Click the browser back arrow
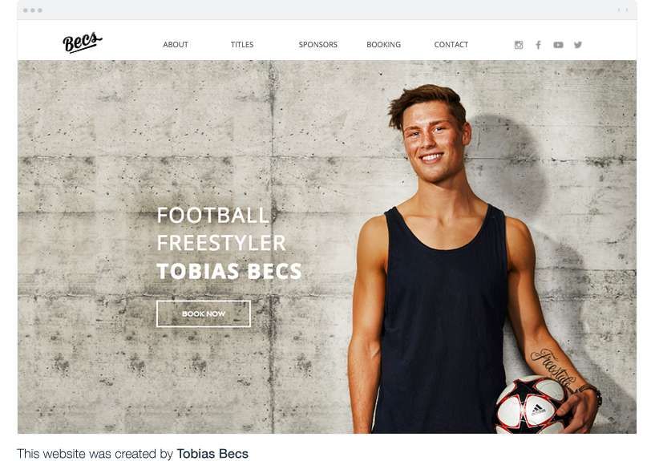The height and width of the screenshot is (461, 655). 619,10
